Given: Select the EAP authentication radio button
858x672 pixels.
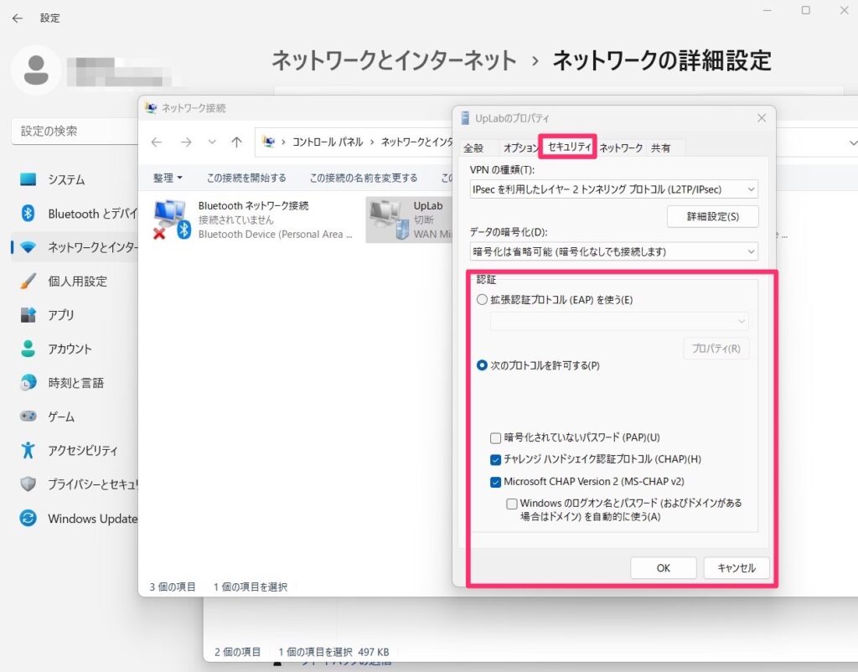Looking at the screenshot, I should [482, 300].
